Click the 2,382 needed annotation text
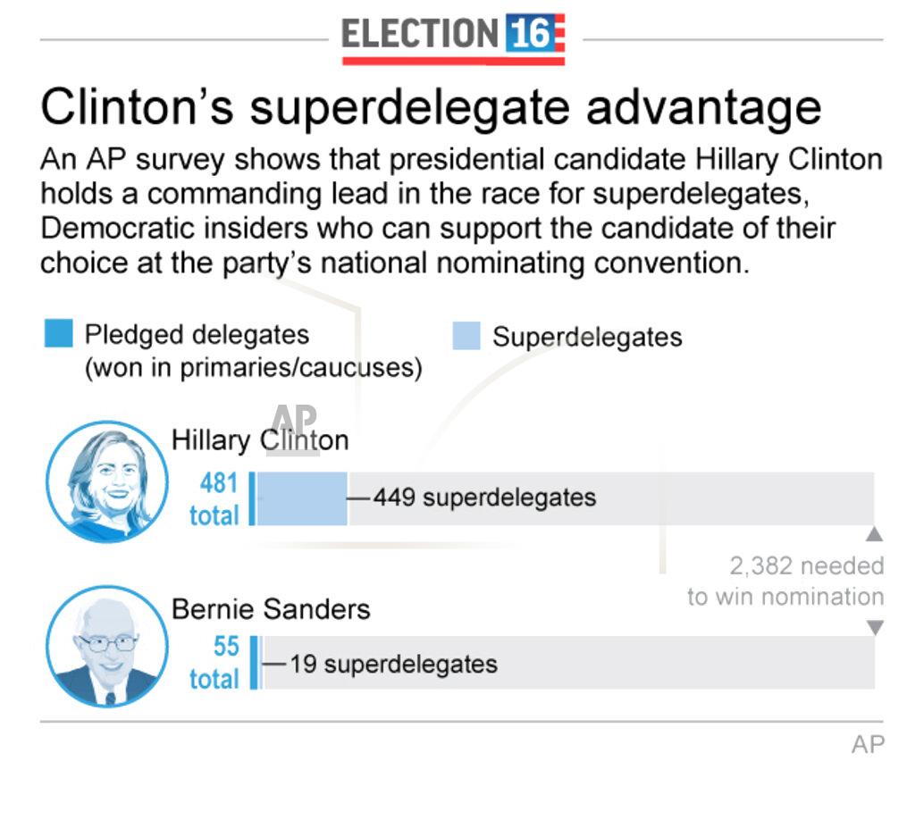915x820 pixels. click(807, 565)
